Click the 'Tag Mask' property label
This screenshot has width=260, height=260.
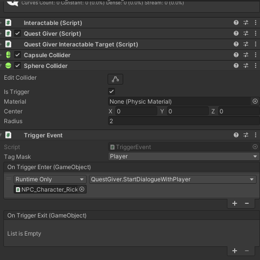(18, 156)
